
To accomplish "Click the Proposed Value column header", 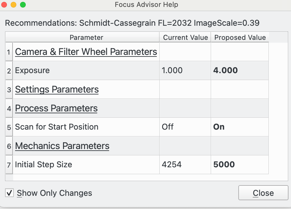I will pyautogui.click(x=240, y=37).
